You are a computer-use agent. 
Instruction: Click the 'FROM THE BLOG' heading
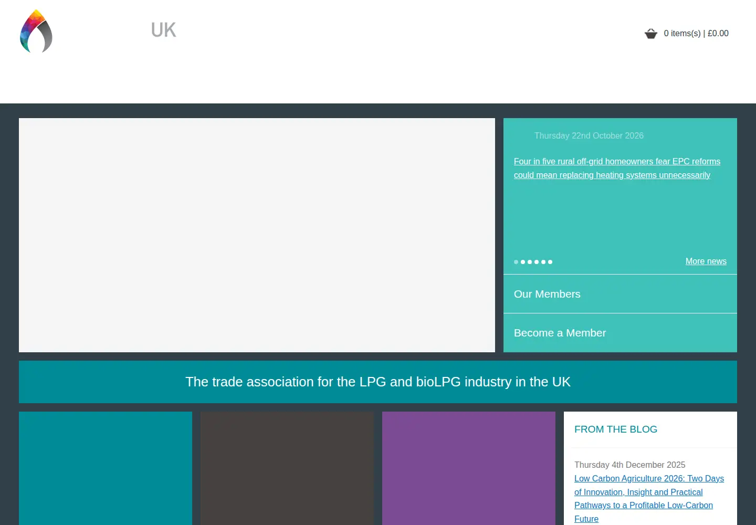(616, 429)
